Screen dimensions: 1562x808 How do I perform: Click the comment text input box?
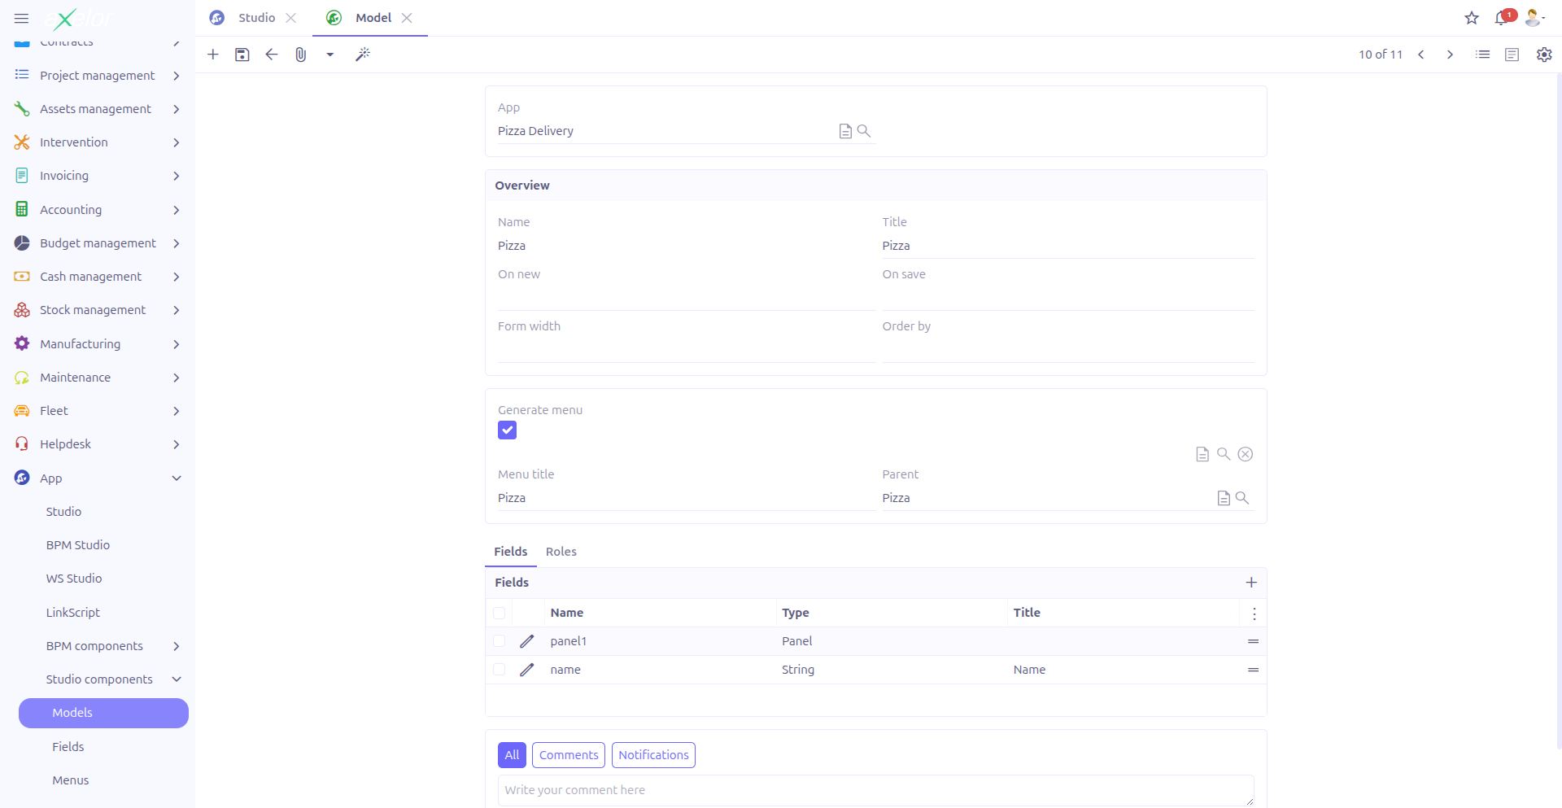click(875, 790)
